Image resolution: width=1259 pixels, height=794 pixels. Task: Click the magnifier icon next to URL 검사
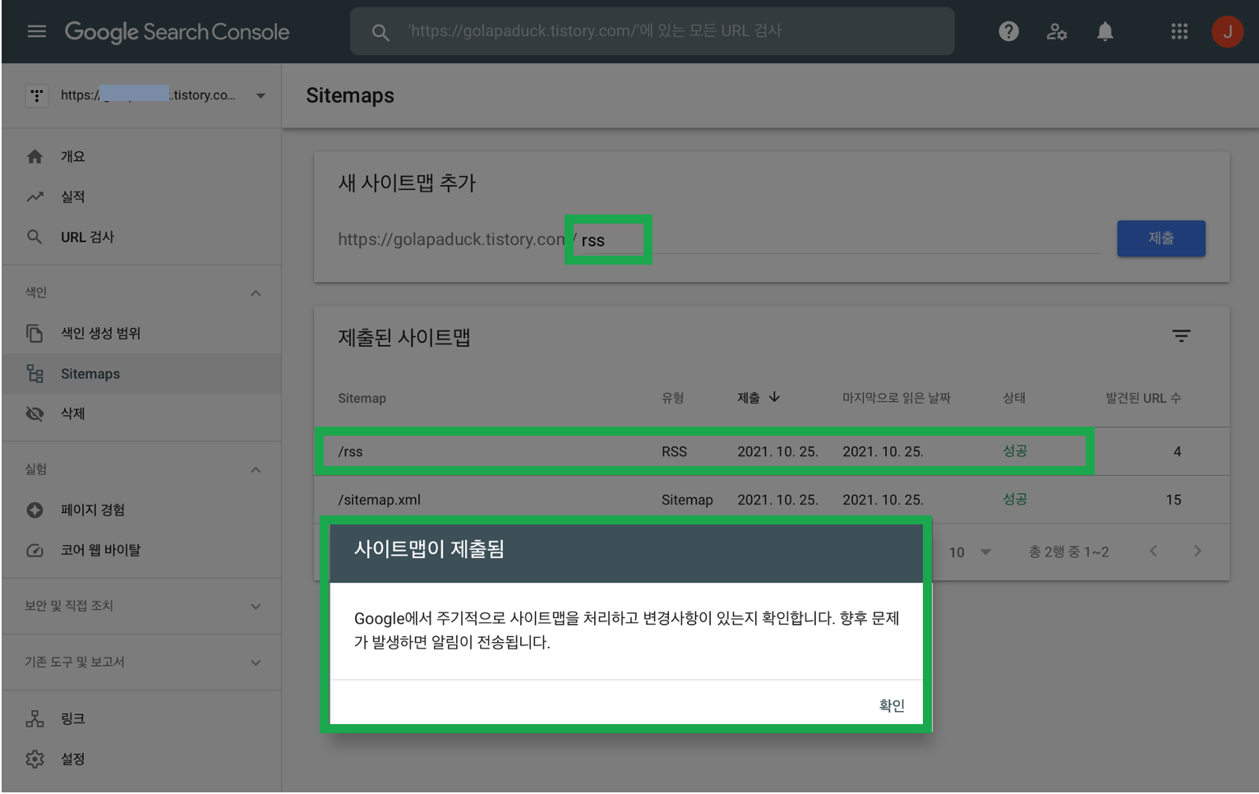(x=35, y=237)
